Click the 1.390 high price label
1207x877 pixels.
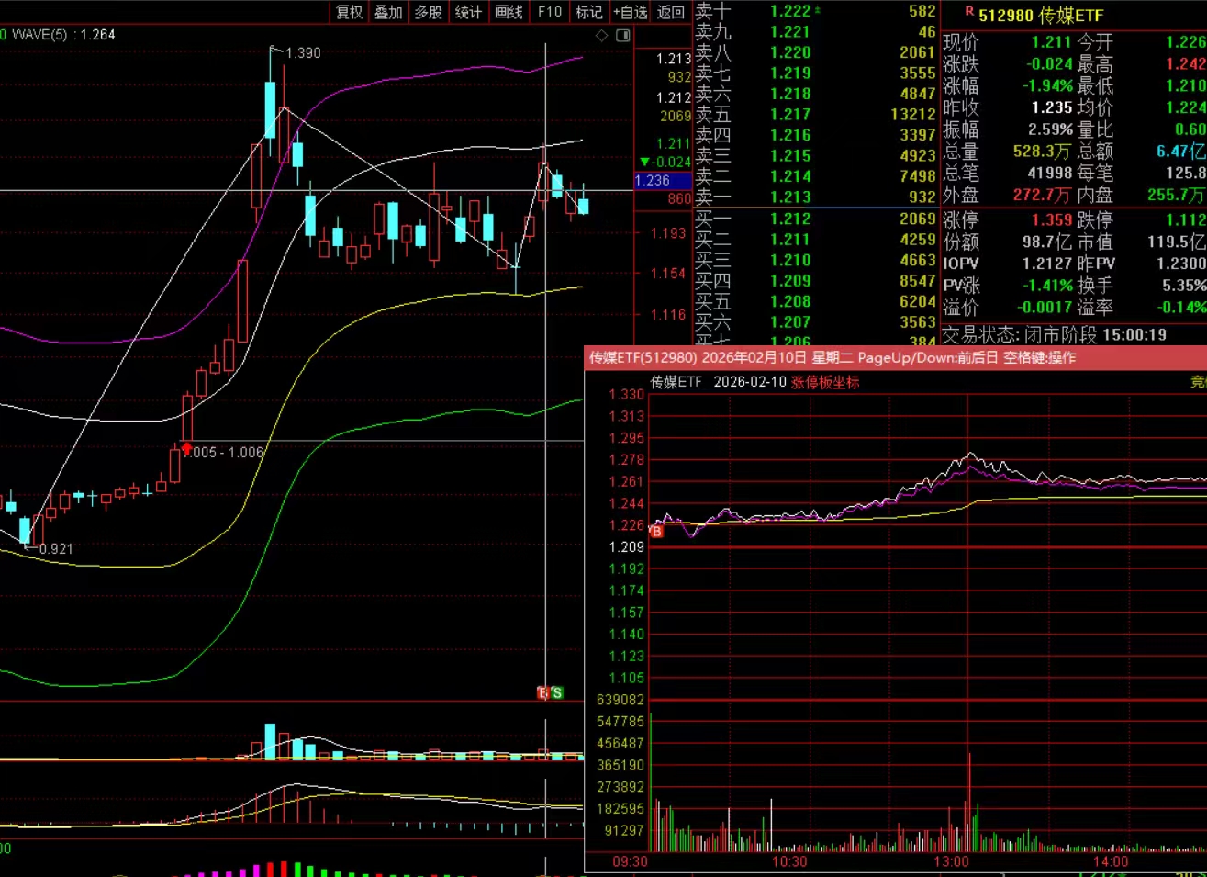coord(303,53)
